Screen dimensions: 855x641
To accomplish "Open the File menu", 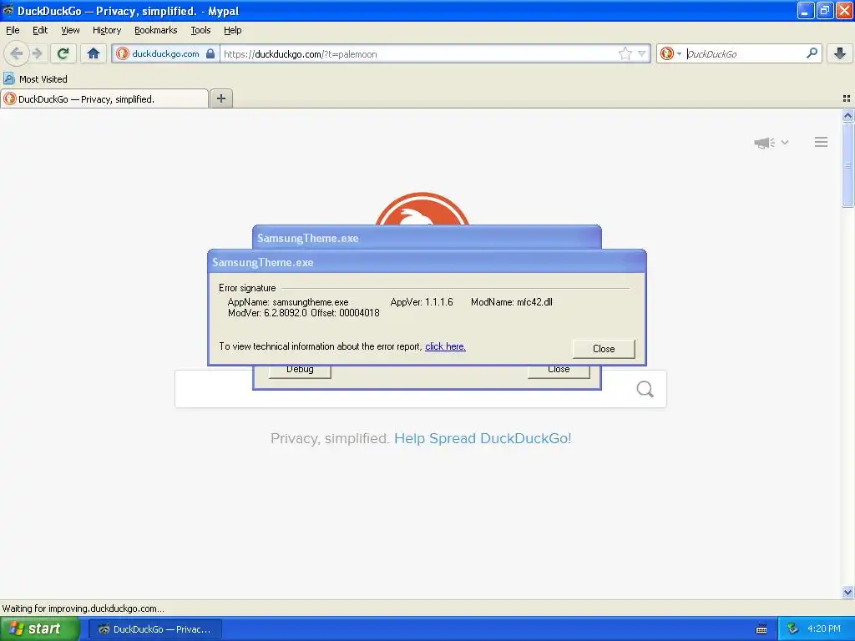I will tap(13, 30).
